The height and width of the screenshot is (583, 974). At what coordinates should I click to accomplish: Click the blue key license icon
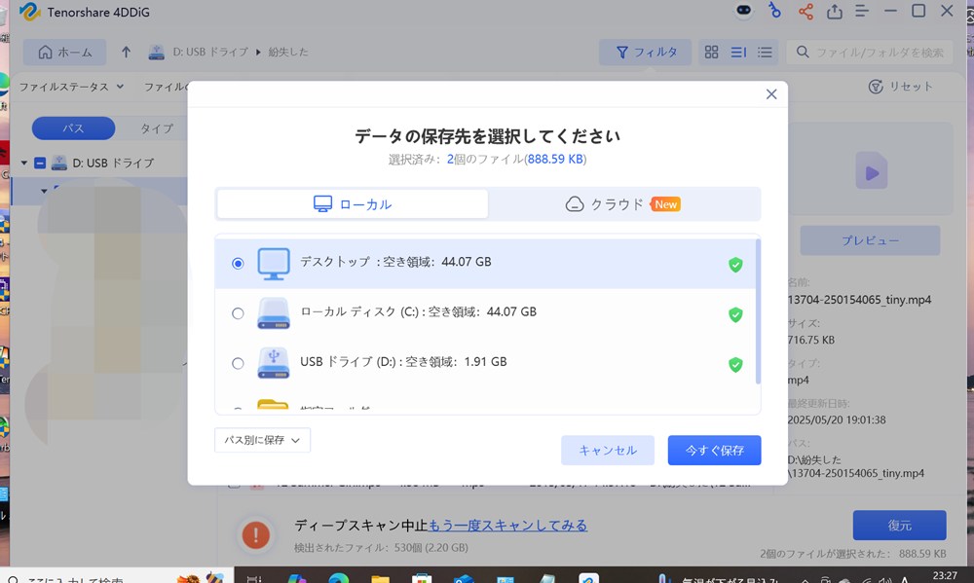774,12
